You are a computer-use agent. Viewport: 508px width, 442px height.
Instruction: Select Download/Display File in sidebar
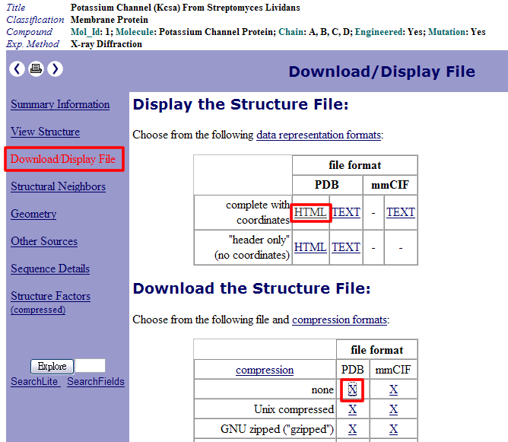tap(63, 160)
